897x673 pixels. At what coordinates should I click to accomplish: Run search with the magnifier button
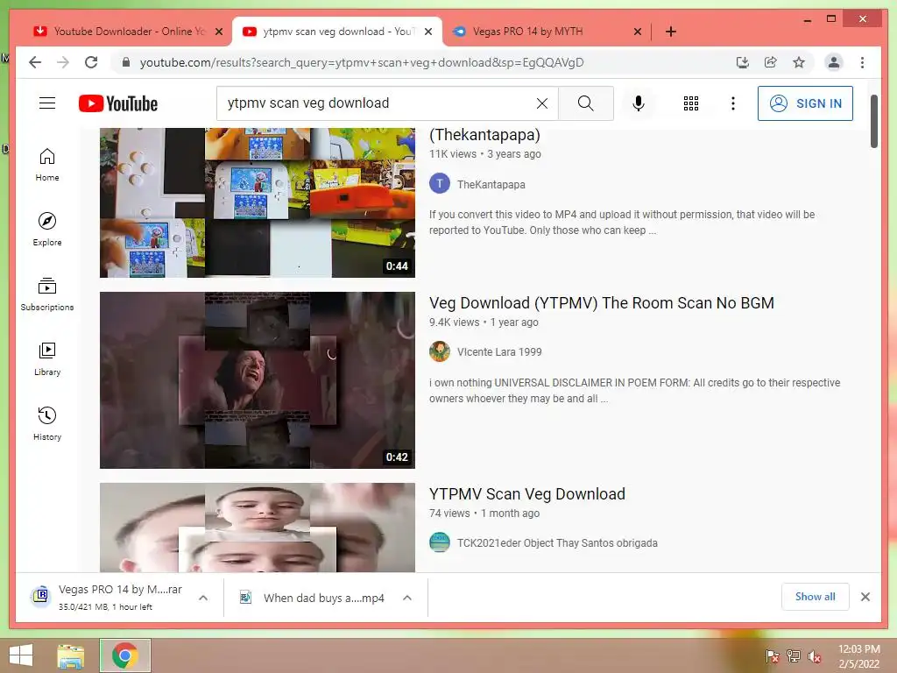[x=585, y=103]
